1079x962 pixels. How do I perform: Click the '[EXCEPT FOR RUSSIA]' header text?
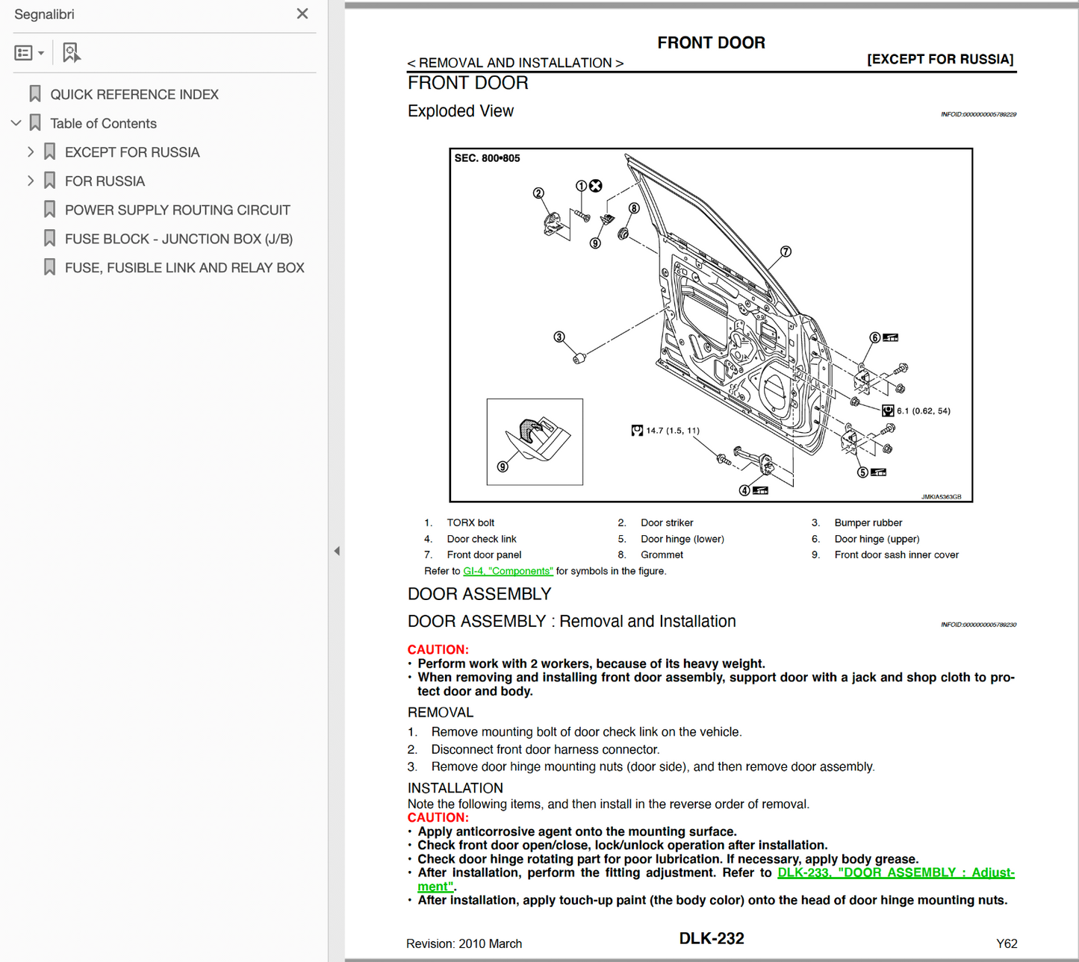pos(940,59)
